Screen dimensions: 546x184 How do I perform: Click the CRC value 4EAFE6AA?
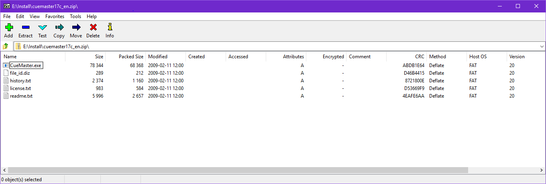pyautogui.click(x=414, y=96)
